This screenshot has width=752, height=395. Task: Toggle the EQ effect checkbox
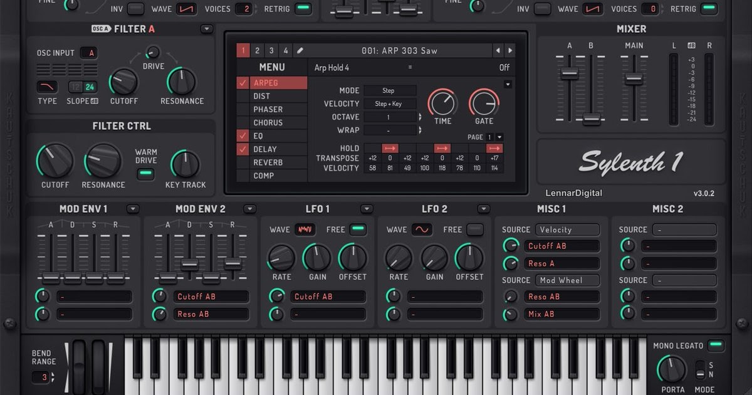pyautogui.click(x=243, y=135)
